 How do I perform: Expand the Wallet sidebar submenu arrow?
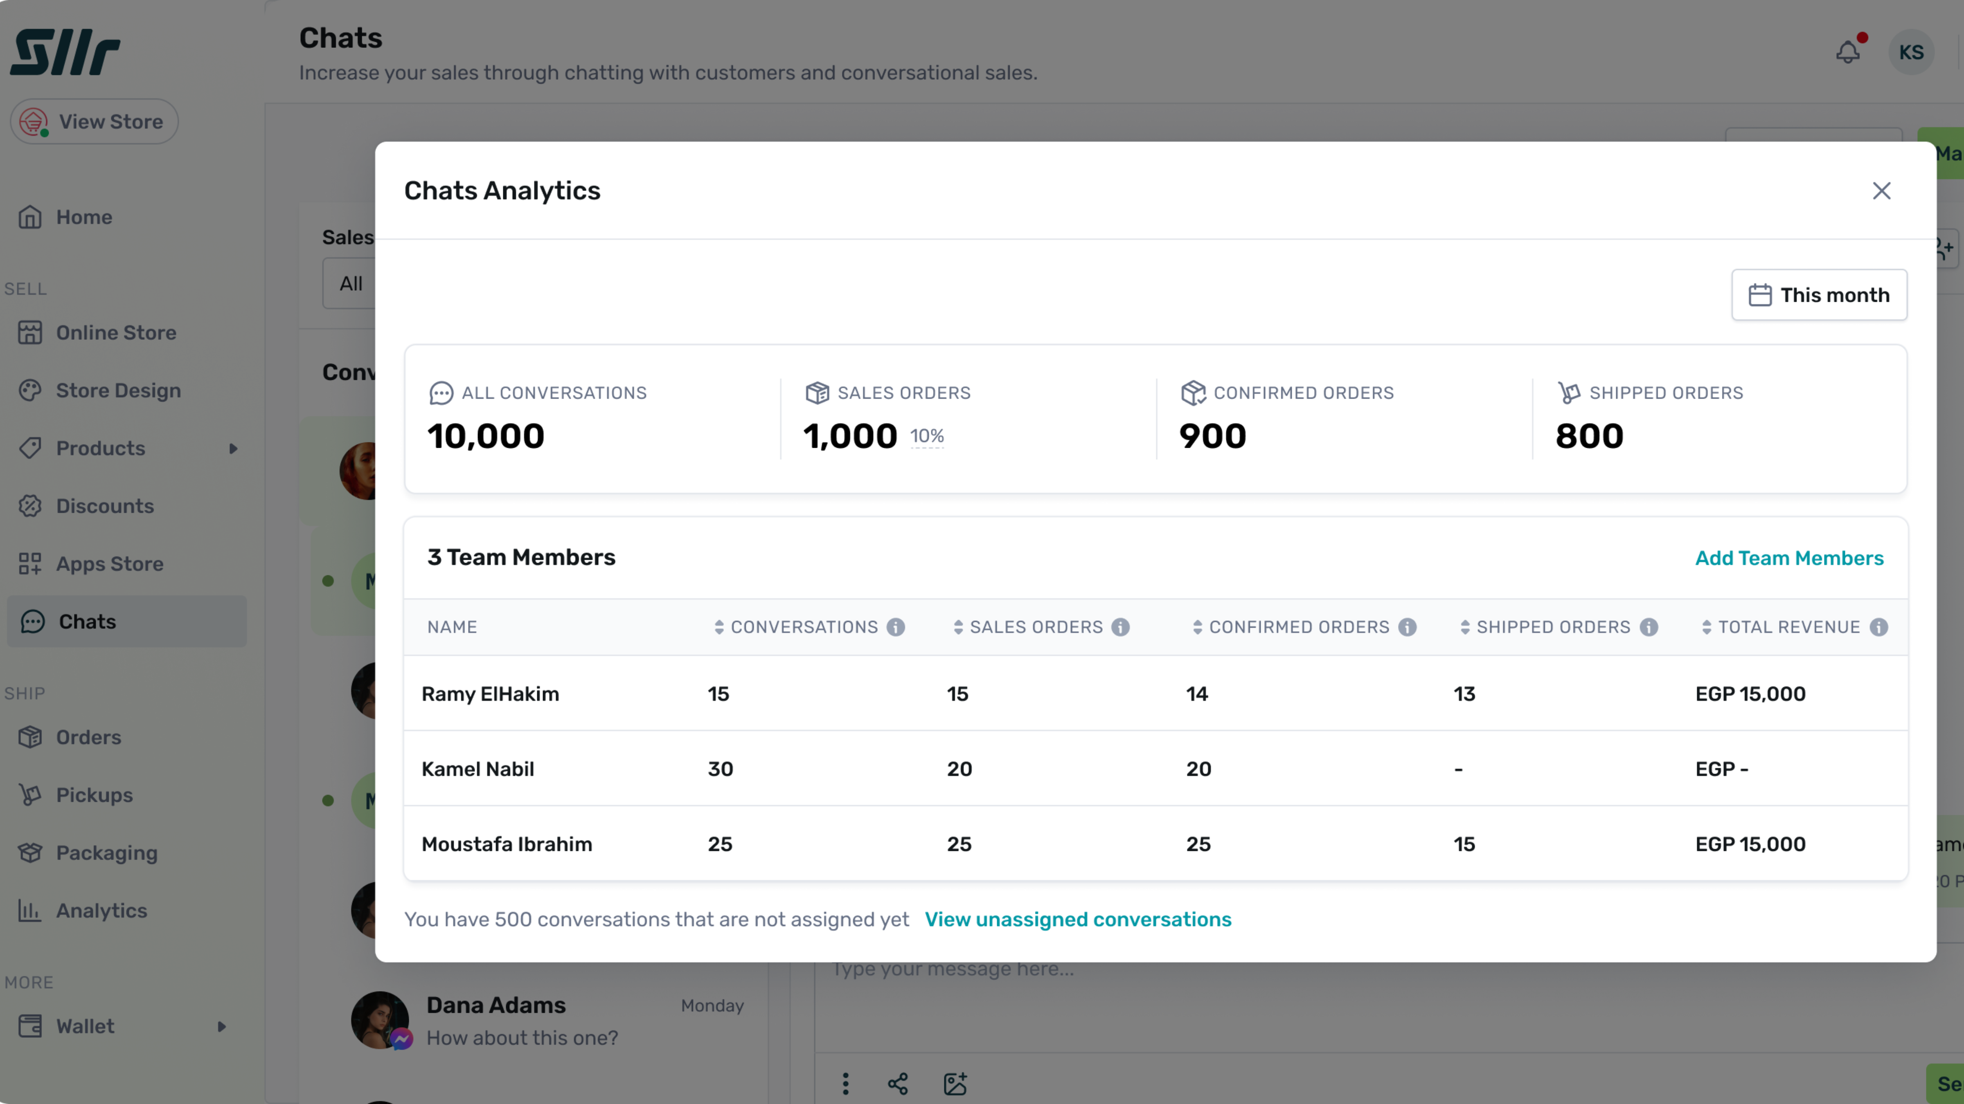pyautogui.click(x=222, y=1026)
